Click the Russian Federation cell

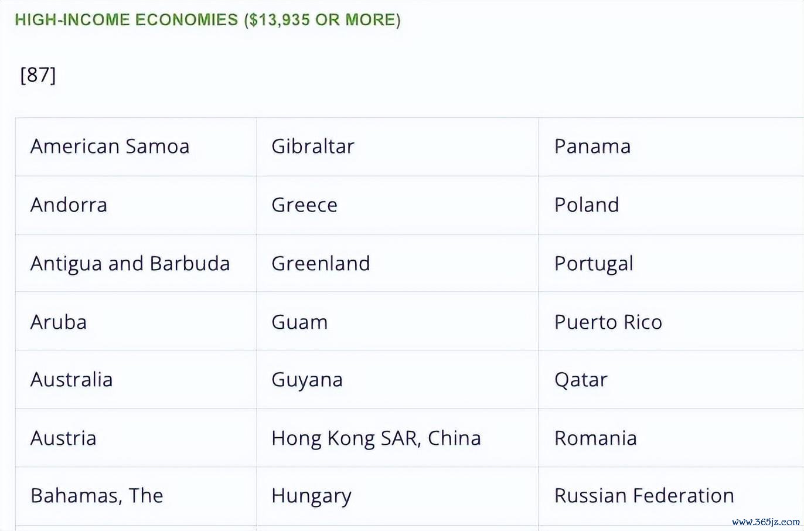pyautogui.click(x=671, y=496)
